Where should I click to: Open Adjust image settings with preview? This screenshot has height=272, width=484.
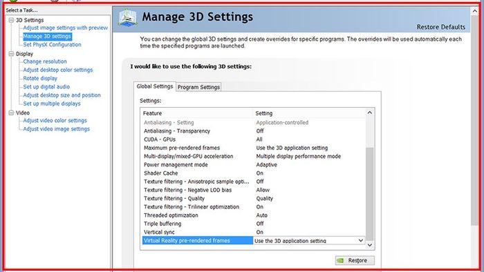[66, 28]
